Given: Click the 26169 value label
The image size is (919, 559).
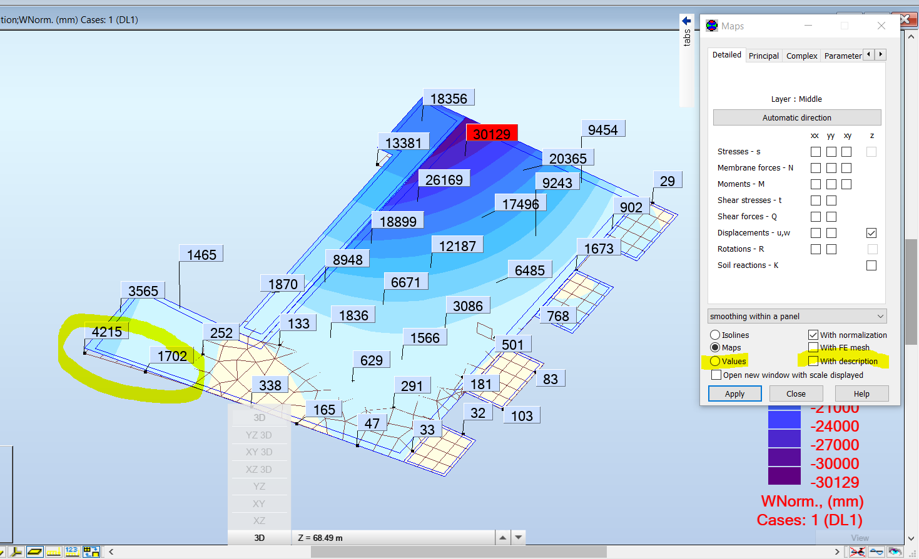Looking at the screenshot, I should pyautogui.click(x=444, y=180).
